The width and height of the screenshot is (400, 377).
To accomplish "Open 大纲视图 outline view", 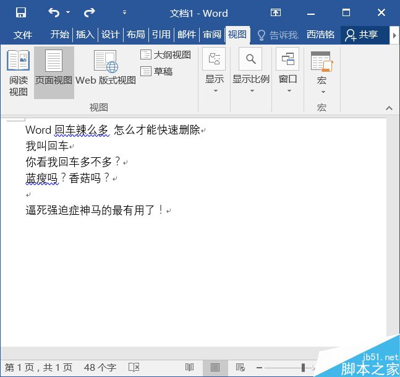I will click(x=165, y=55).
